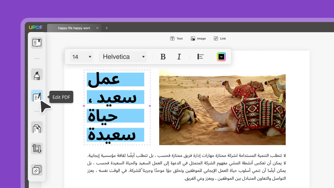Click the UPDF logo
The image size is (334, 188).
[36, 28]
